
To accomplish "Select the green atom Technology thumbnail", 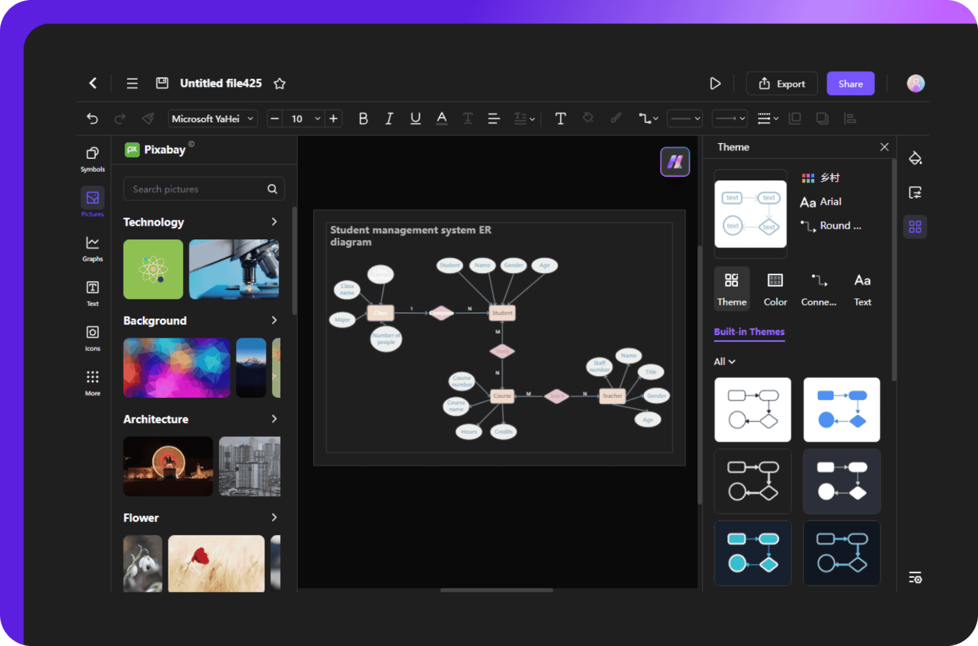I will click(153, 269).
